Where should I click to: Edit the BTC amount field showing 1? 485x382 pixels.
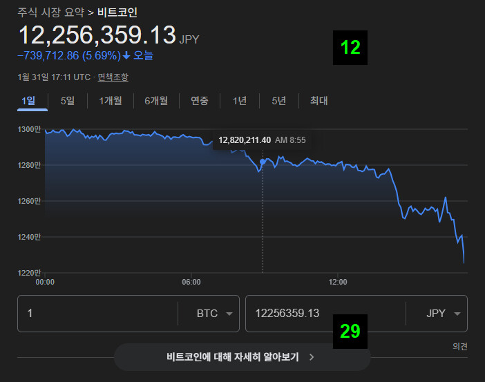[97, 314]
